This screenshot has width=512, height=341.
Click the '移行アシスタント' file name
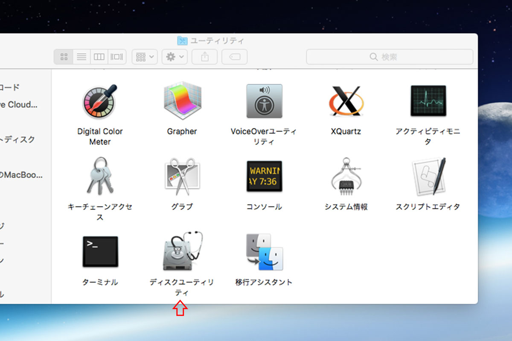tap(264, 282)
